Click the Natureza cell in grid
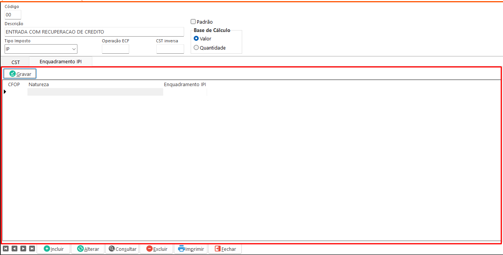 click(95, 92)
